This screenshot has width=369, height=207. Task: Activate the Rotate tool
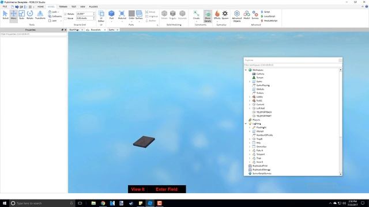pyautogui.click(x=30, y=15)
